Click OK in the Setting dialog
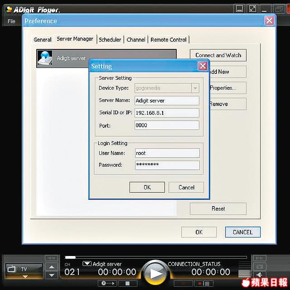The width and height of the screenshot is (290, 290). (147, 187)
